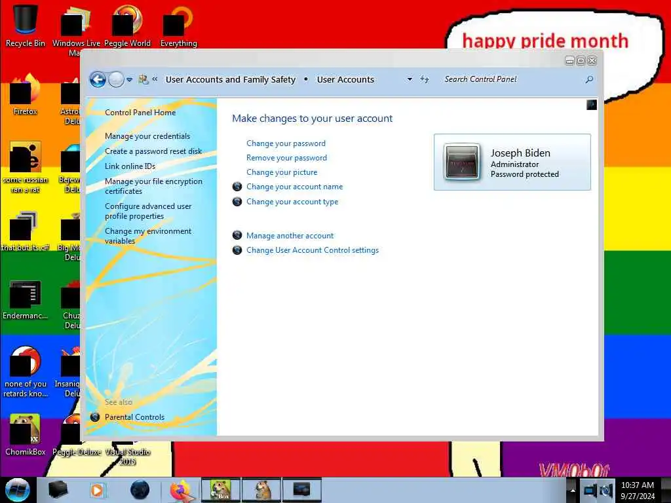
Task: Open Windows Media Player from taskbar
Action: [x=98, y=490]
